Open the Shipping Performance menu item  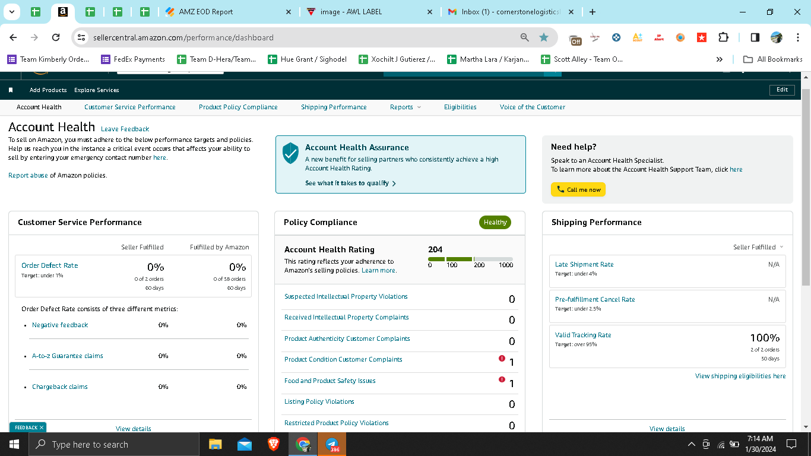click(x=334, y=107)
